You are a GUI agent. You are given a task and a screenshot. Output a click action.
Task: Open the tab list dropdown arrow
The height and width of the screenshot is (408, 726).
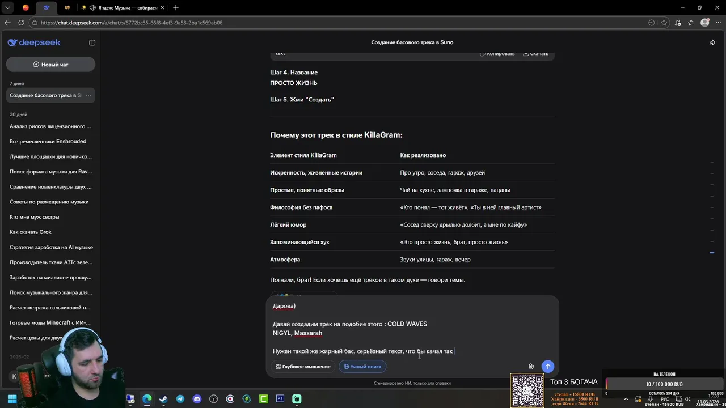7,7
